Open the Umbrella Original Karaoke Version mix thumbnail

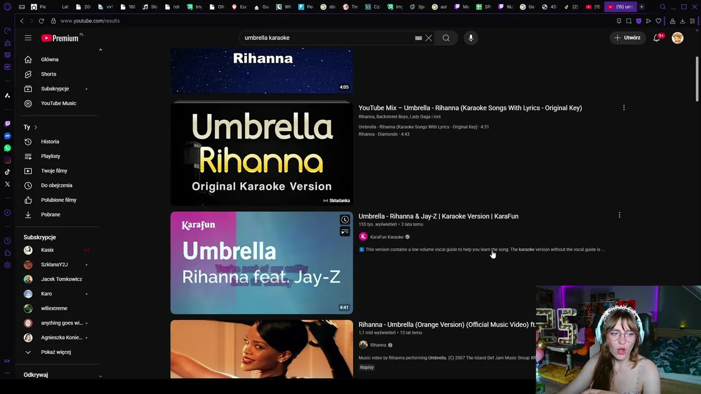click(x=261, y=154)
